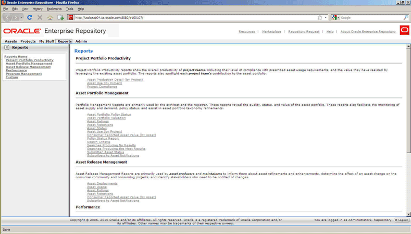Open Asset Portfolio Policy Status report
This screenshot has height=234, width=411.
pos(109,115)
